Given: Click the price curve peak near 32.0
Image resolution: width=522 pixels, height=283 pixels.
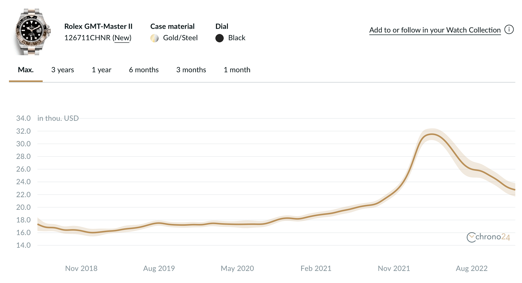Looking at the screenshot, I should click(x=432, y=134).
